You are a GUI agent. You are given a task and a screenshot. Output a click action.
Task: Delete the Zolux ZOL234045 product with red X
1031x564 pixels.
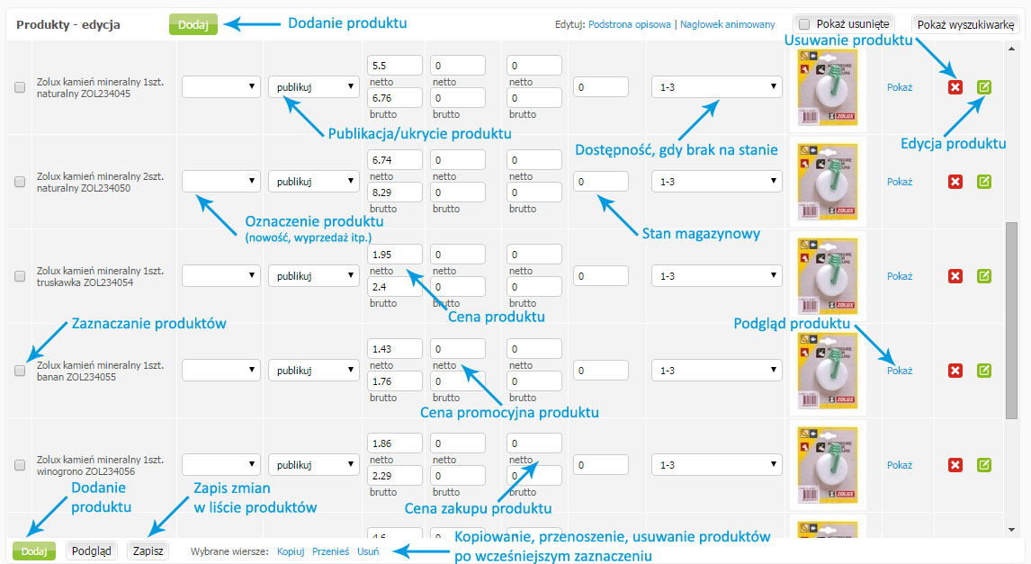tap(955, 86)
